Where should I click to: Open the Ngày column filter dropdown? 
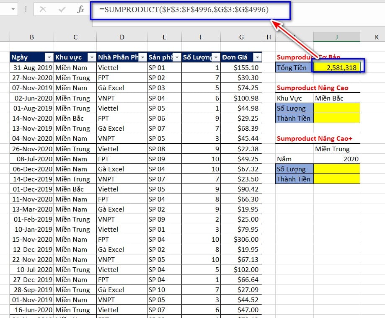49,57
